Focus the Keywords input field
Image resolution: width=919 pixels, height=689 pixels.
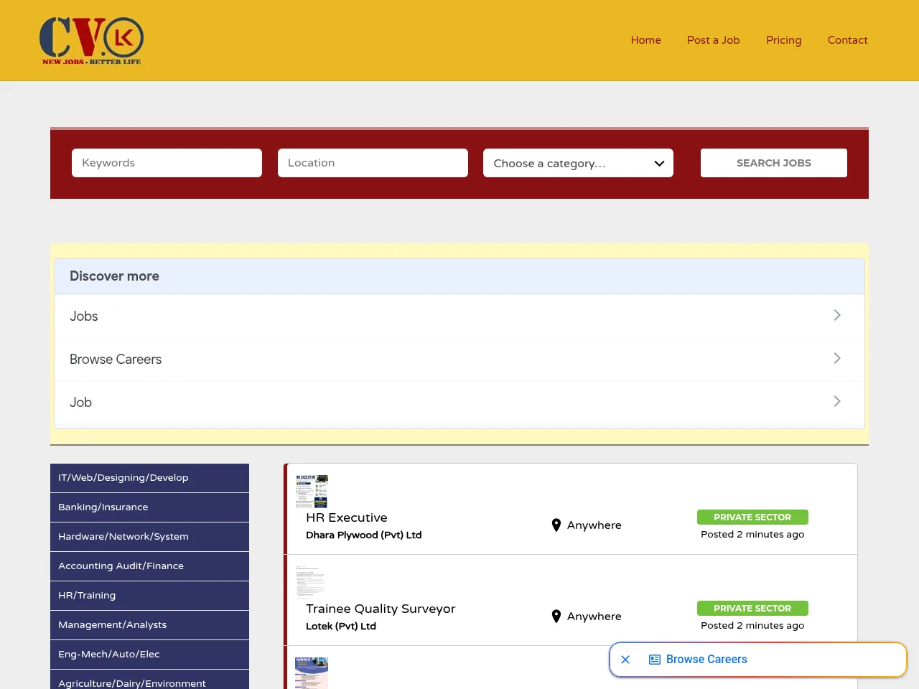point(167,163)
